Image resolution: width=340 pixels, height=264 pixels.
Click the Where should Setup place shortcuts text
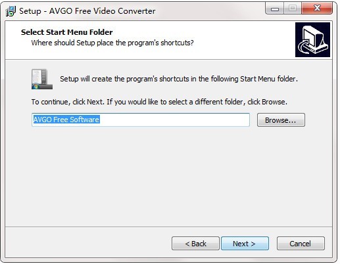pos(112,43)
